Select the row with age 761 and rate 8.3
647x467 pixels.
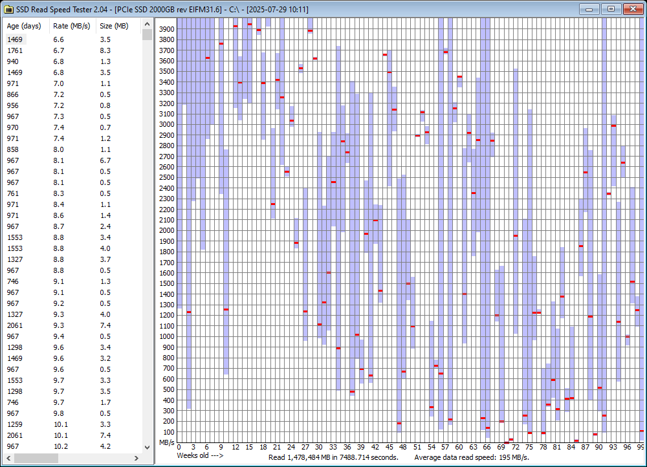pos(72,193)
